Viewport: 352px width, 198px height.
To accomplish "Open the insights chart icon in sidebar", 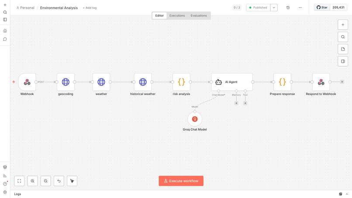I will pos(5,176).
